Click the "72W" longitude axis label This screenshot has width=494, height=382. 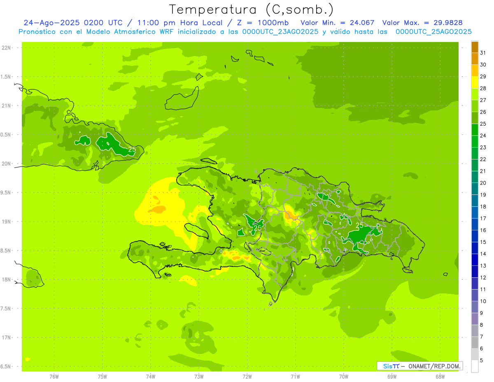[x=247, y=377]
